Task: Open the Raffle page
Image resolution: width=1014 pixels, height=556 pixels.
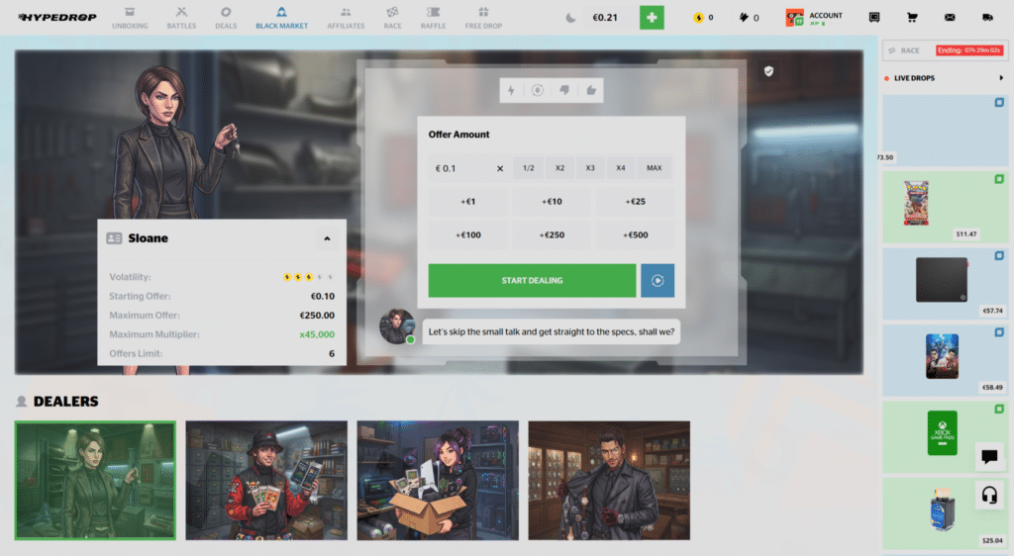Action: pos(434,18)
